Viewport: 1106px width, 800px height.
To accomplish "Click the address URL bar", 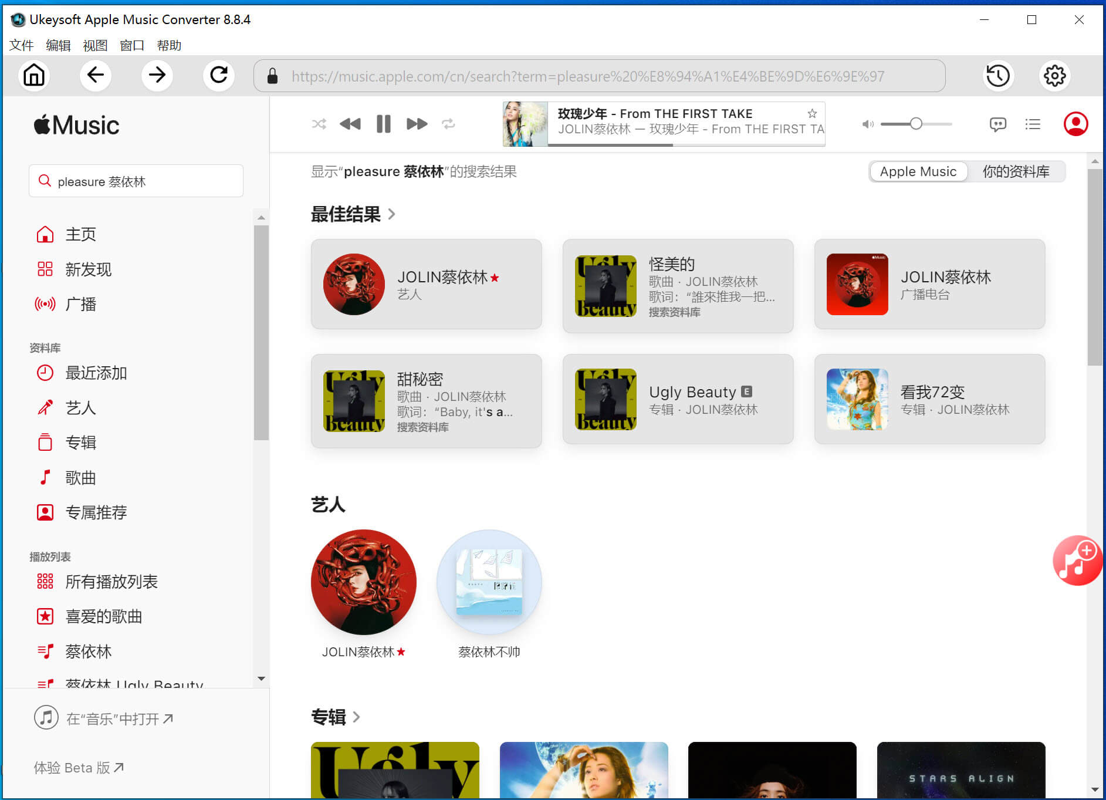I will (x=600, y=76).
